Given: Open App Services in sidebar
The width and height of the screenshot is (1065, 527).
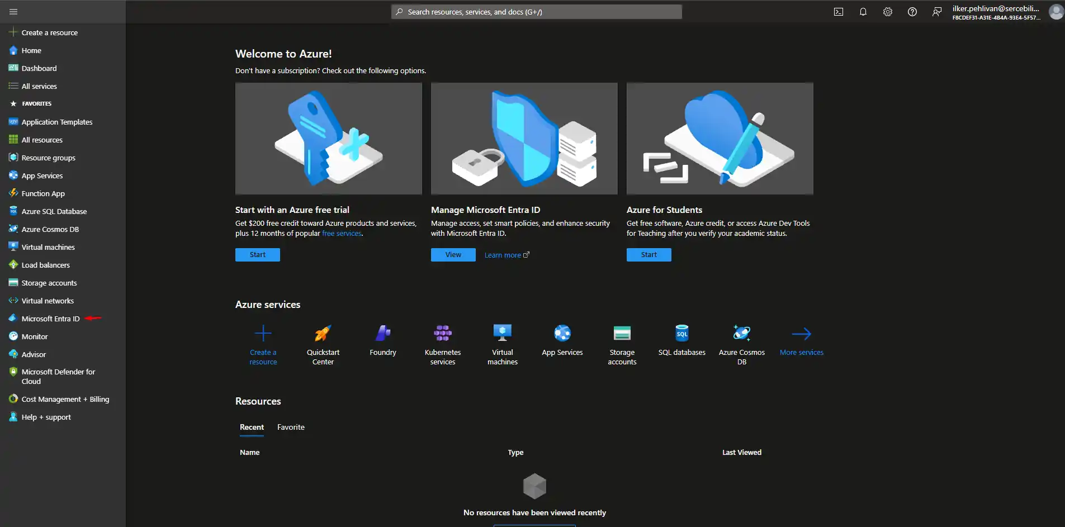Looking at the screenshot, I should coord(42,175).
